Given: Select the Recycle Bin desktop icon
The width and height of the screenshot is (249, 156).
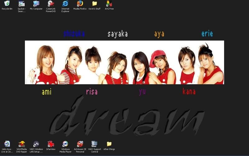Looking at the screenshot, I should tap(7, 4).
